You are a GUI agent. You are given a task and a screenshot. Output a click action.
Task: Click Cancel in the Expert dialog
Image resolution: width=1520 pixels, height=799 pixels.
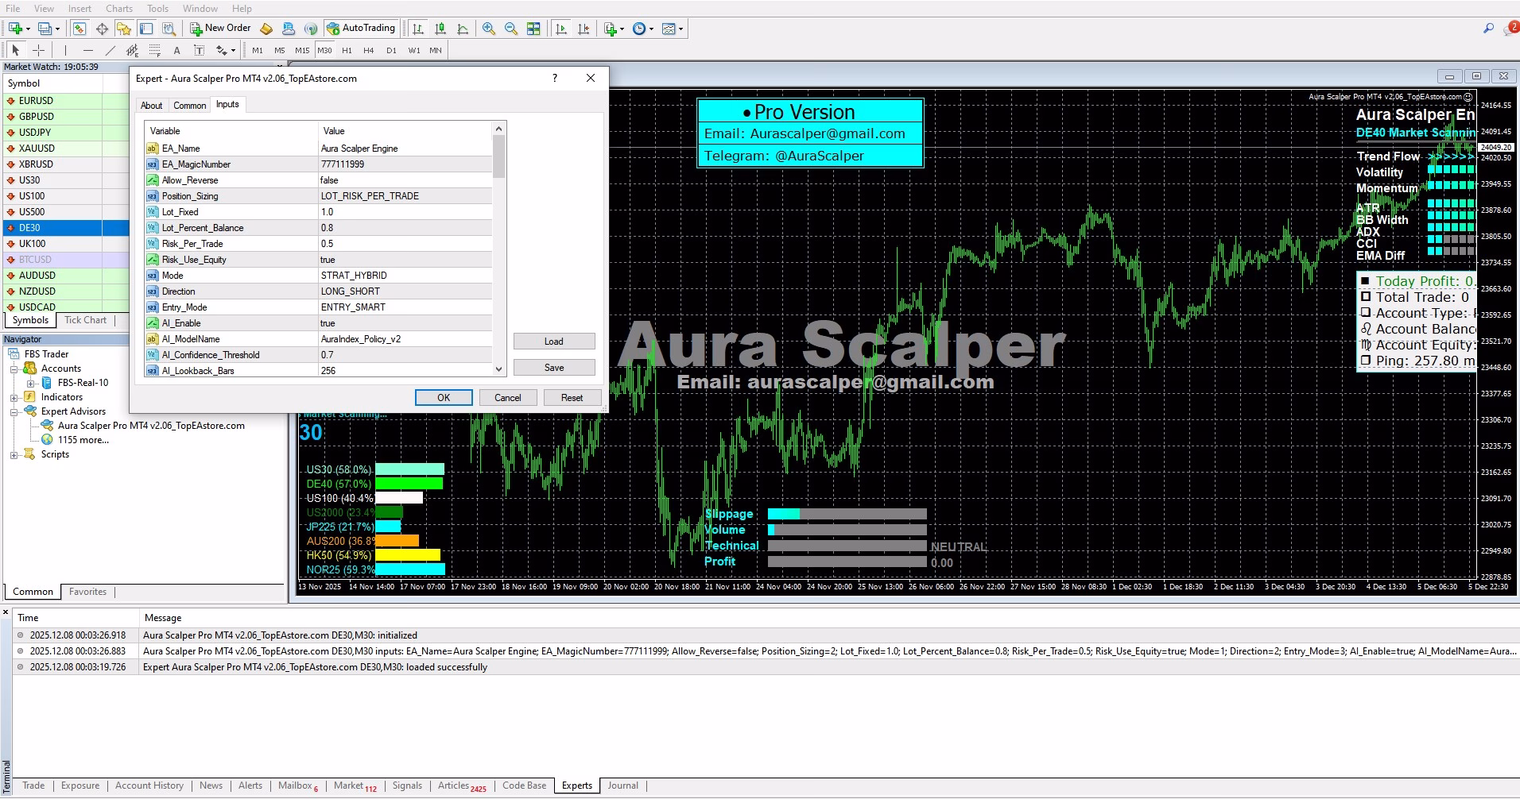pos(508,398)
